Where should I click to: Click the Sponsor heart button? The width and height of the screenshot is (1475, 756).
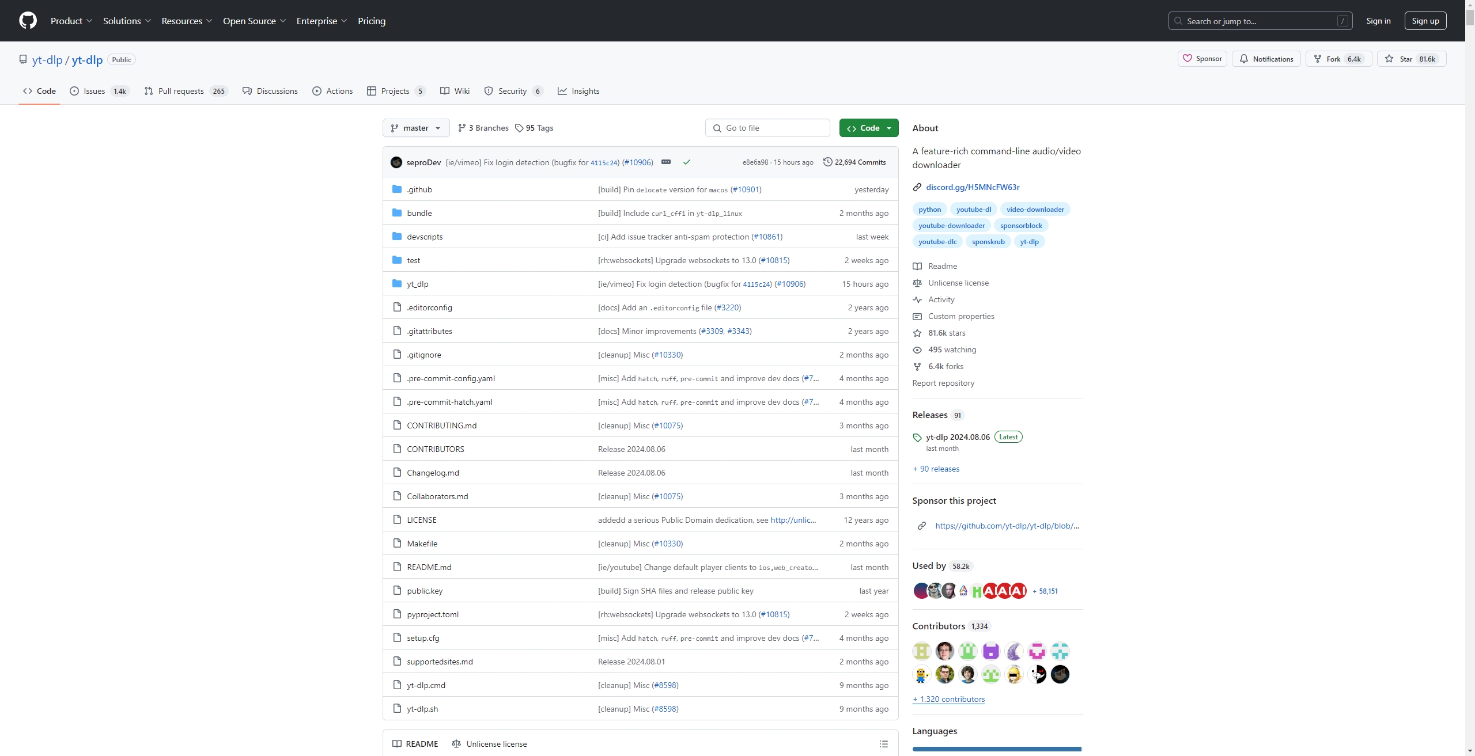click(1202, 59)
